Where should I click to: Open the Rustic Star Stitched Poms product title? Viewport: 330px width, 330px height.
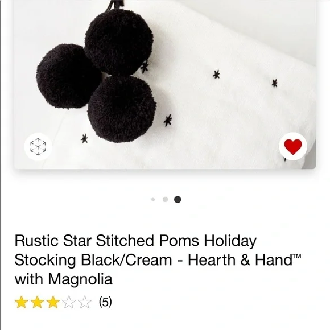click(158, 259)
